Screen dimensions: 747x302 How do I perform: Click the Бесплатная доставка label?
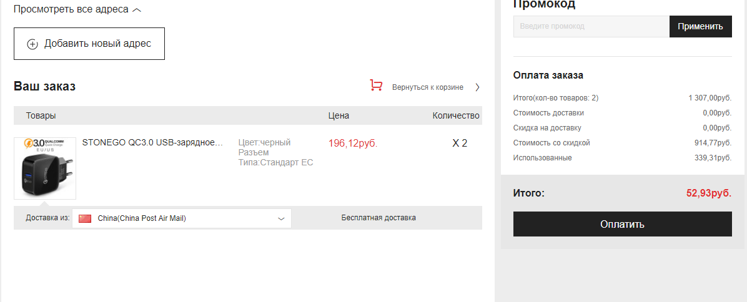(378, 218)
